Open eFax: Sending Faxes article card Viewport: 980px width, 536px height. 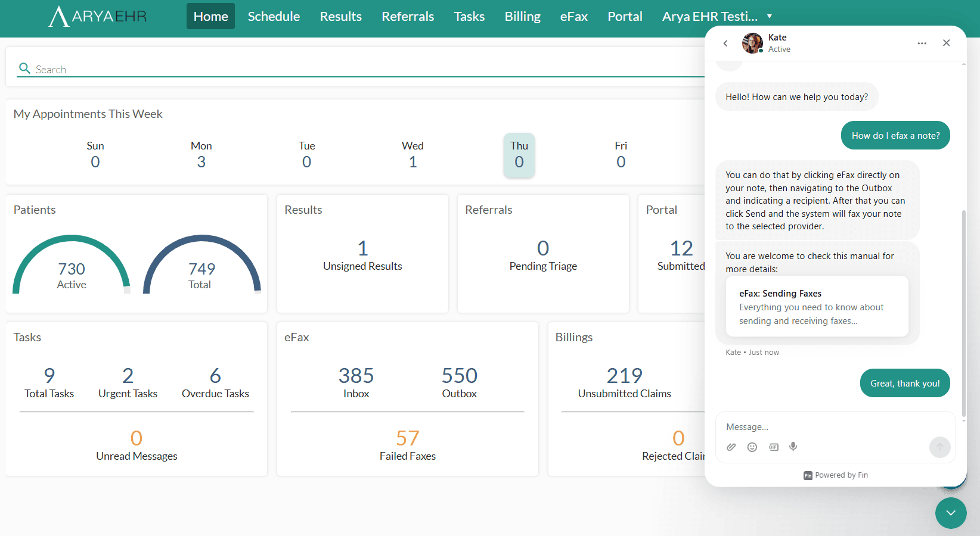tap(817, 306)
